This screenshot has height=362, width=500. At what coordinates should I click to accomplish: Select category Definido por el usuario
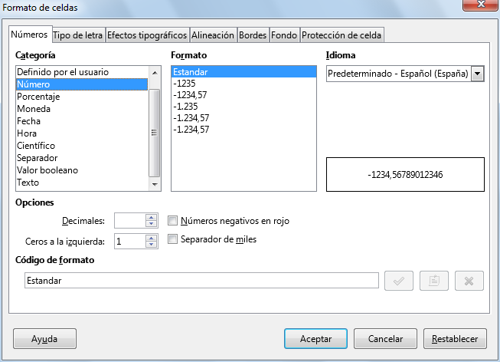click(x=82, y=72)
